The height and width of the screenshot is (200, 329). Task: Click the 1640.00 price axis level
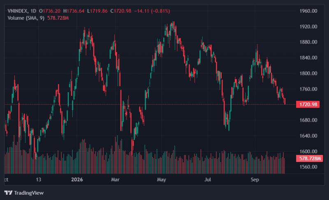click(x=308, y=136)
